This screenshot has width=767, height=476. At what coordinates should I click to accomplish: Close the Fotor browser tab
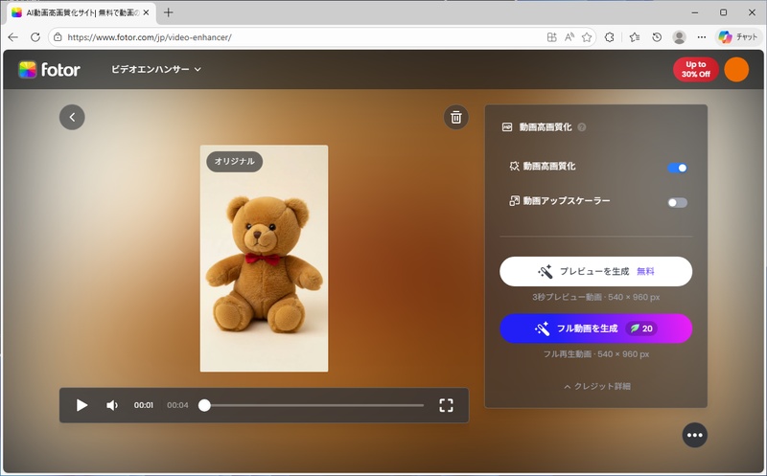(146, 12)
